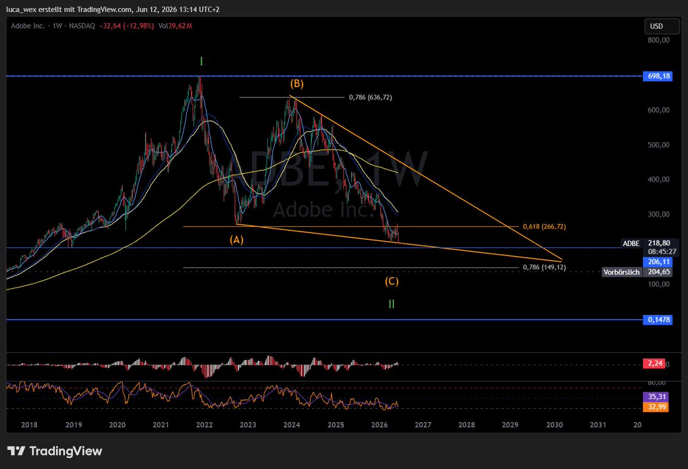
Task: Click the 2018 label on time axis
Action: [29, 425]
